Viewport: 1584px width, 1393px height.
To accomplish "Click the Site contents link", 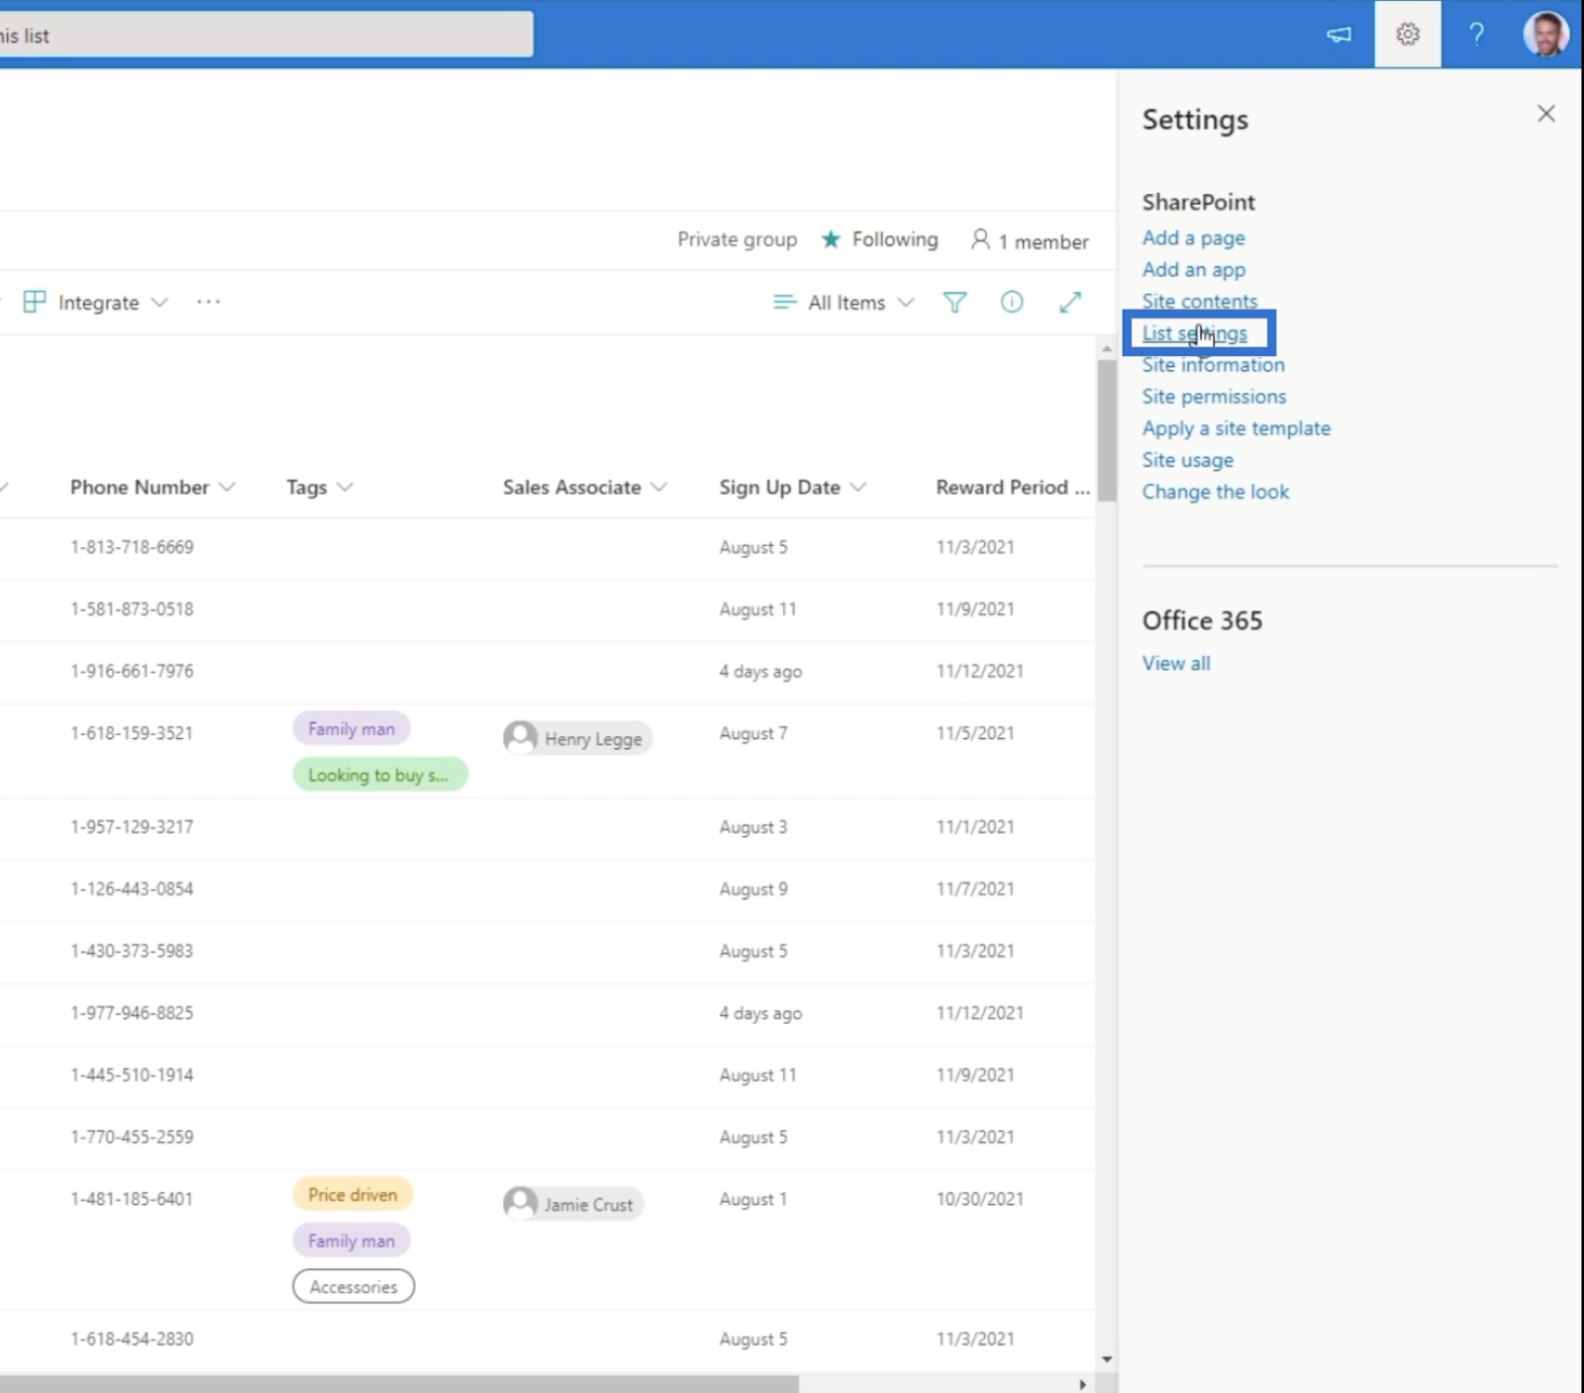I will click(1200, 301).
